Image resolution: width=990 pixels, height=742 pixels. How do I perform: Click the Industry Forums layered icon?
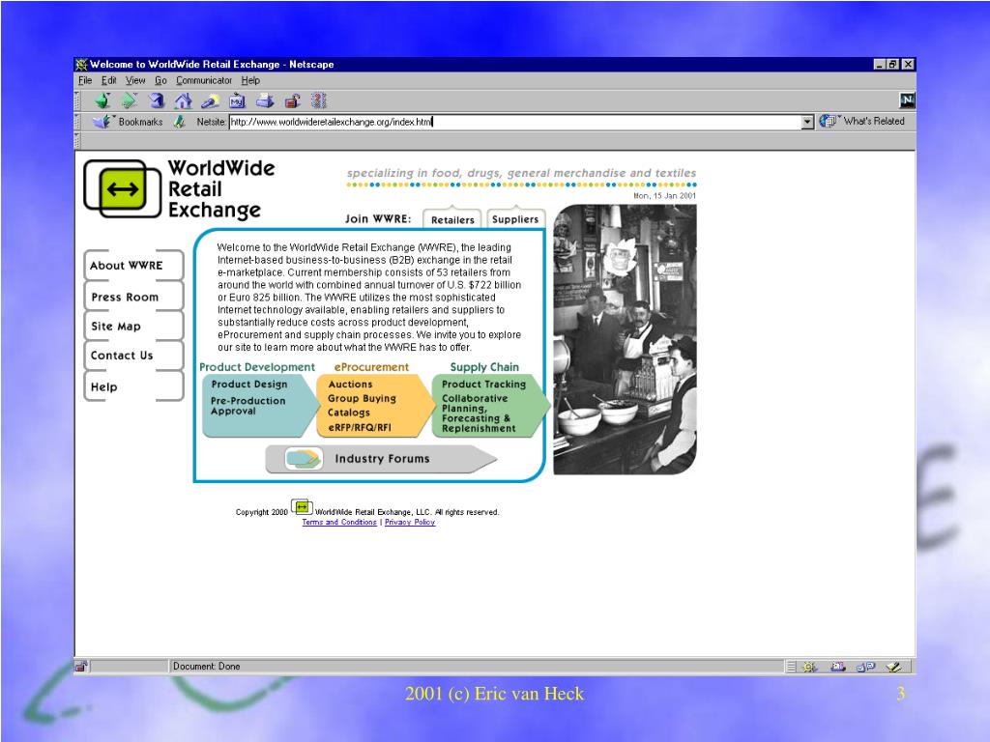tap(303, 459)
